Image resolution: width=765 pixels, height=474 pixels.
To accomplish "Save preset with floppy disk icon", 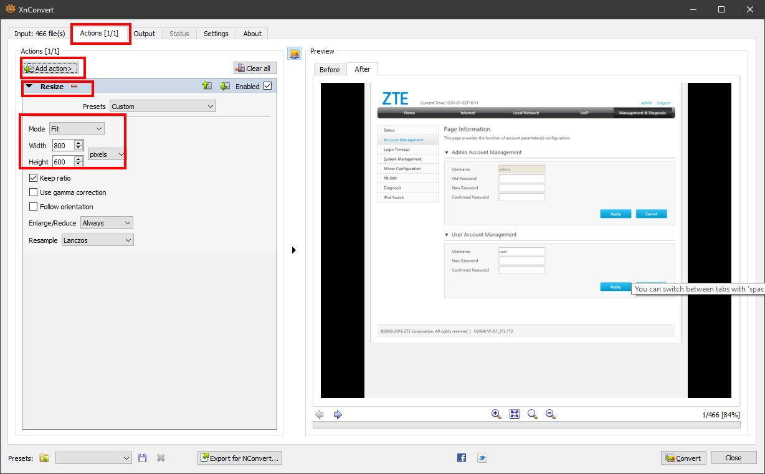I will click(x=143, y=458).
